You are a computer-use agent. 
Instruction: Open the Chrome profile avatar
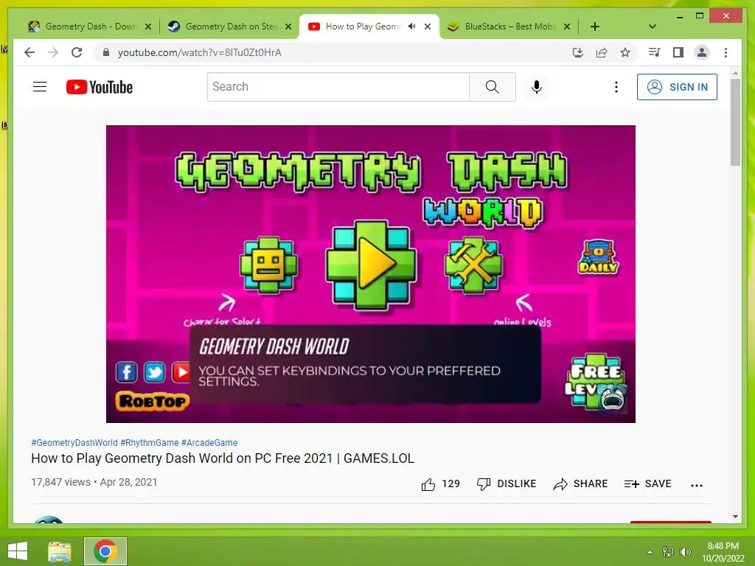click(702, 52)
